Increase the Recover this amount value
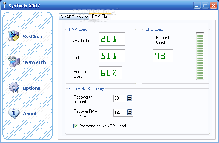Viewport: 219px width, 143px height. click(130, 97)
